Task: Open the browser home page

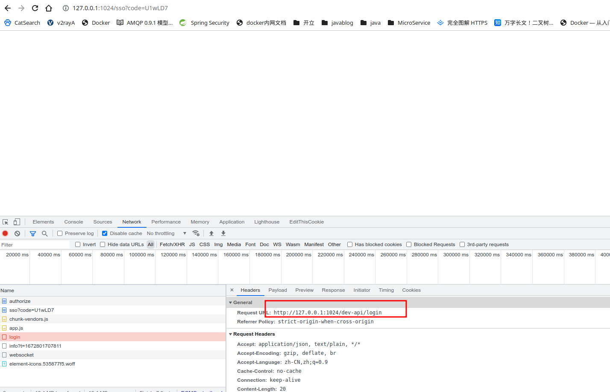Action: (x=49, y=8)
